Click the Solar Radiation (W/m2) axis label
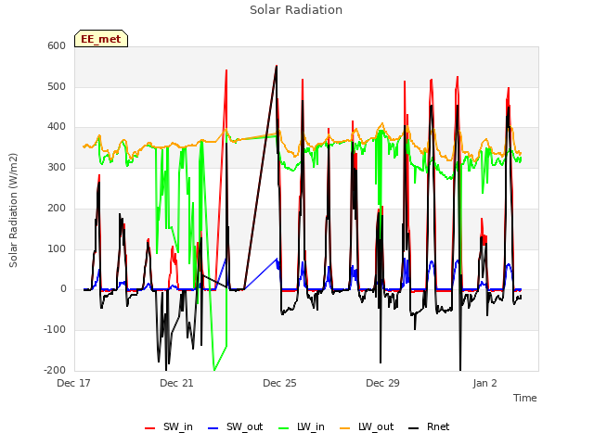 (13, 210)
